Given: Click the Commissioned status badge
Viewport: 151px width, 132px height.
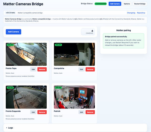Looking at the screenshot, I should [x=101, y=4].
